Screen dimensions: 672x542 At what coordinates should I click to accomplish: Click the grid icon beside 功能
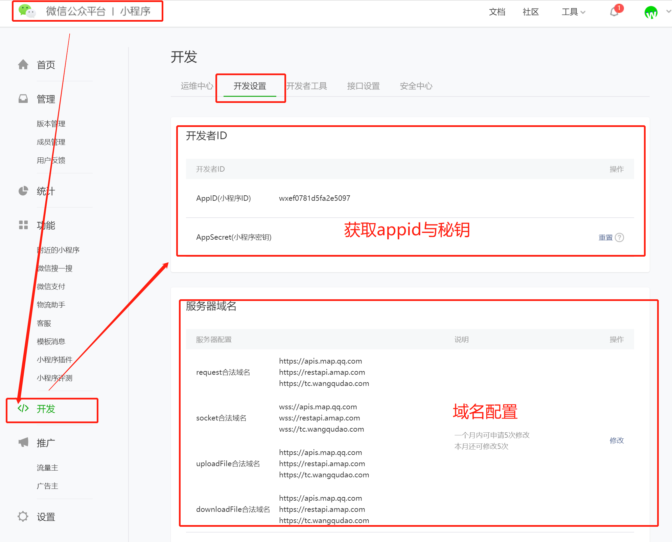[x=23, y=225]
